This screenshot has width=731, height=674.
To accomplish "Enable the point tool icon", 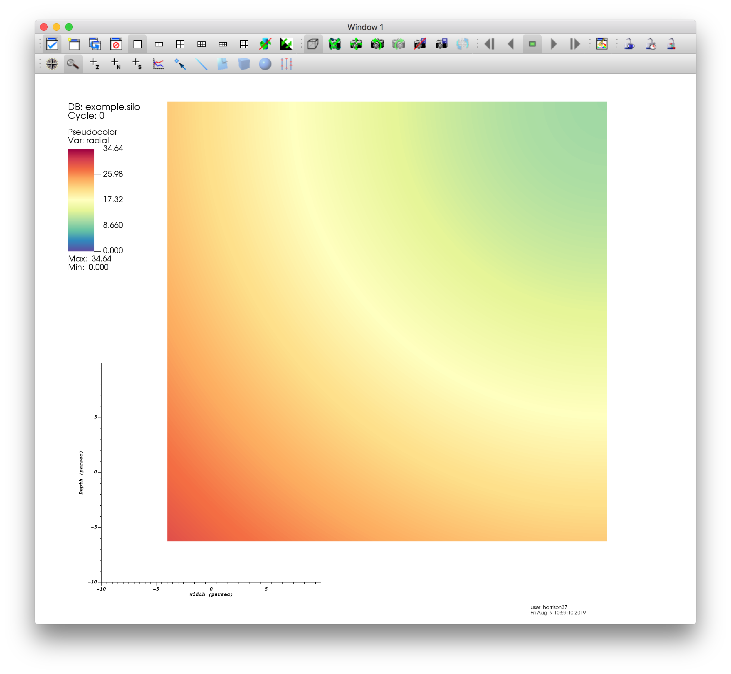I will (180, 64).
